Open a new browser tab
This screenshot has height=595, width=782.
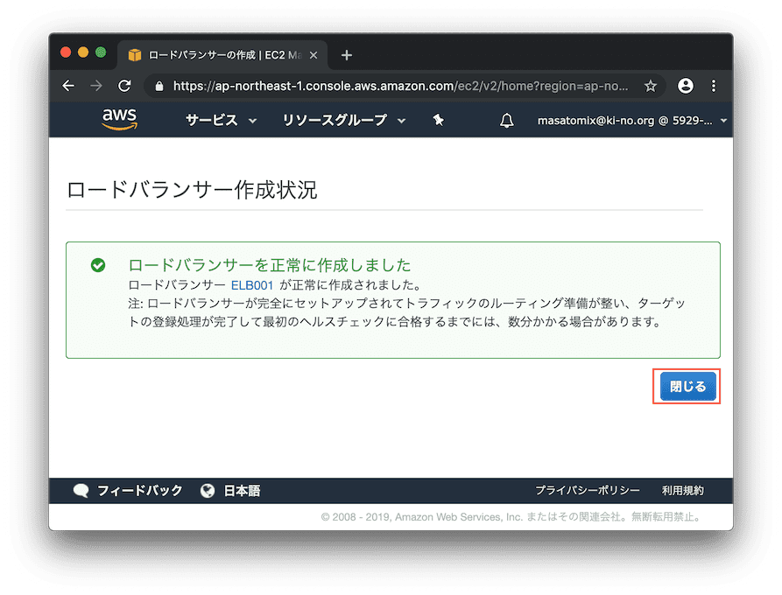[x=347, y=55]
